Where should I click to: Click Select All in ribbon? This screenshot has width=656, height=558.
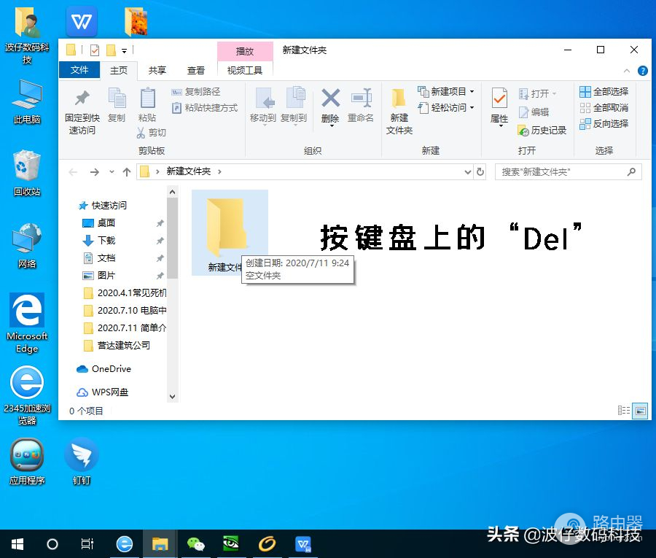pos(604,92)
